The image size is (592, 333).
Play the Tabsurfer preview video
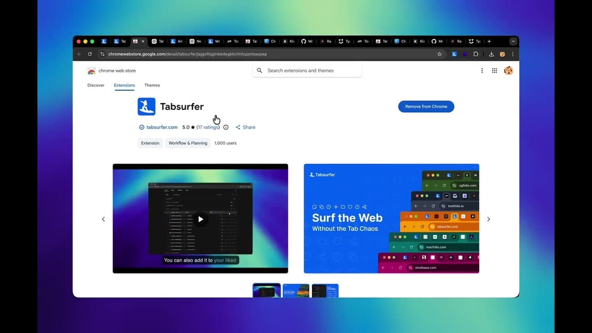pos(201,219)
